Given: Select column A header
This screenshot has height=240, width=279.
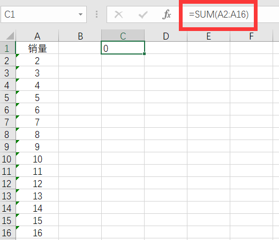Looking at the screenshot, I should (37, 36).
